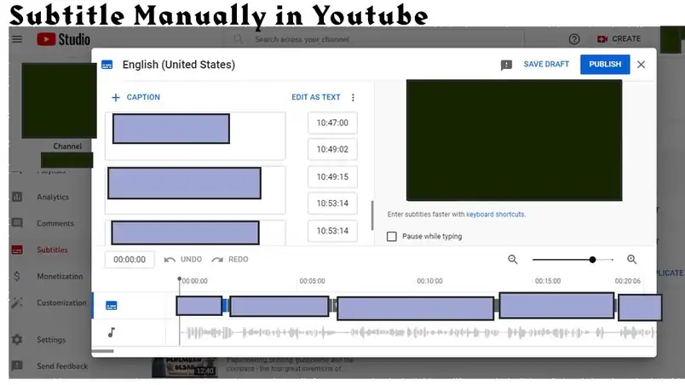Viewport: 685px width, 385px height.
Task: Enable Pause while typing checkbox
Action: (x=392, y=237)
